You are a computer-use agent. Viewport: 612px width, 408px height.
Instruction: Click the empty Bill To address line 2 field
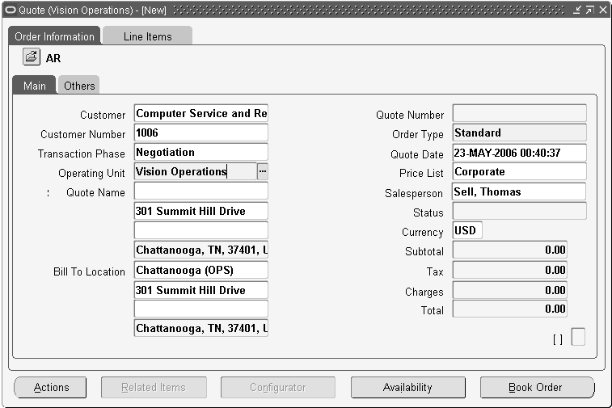(x=201, y=309)
